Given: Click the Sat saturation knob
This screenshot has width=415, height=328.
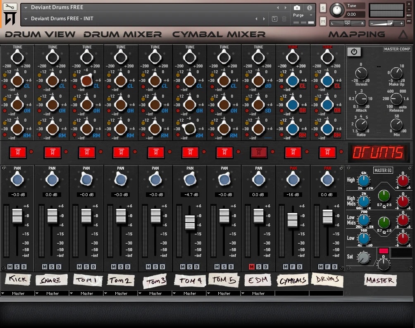Looking at the screenshot, I should 364,258.
